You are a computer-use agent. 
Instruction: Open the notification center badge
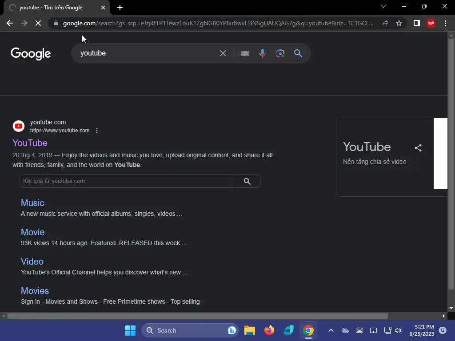pyautogui.click(x=443, y=330)
